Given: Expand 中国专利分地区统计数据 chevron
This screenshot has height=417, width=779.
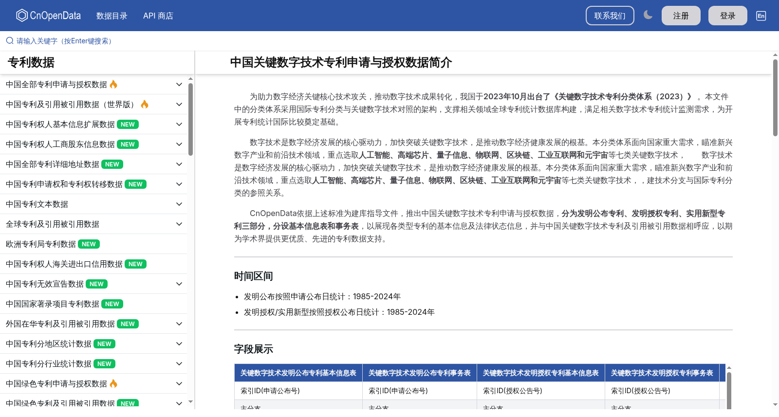Looking at the screenshot, I should tap(179, 344).
